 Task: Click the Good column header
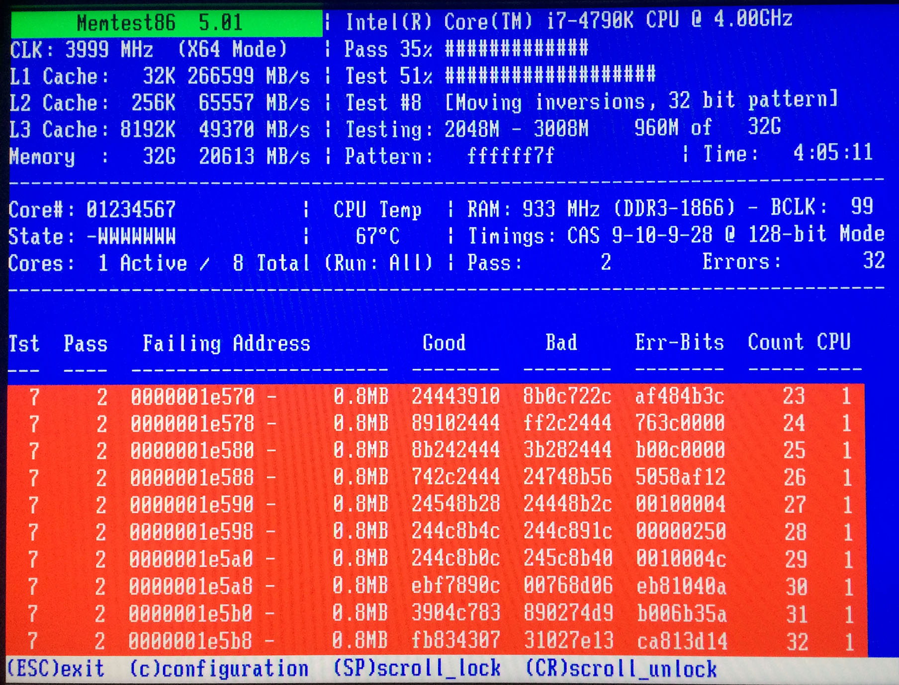click(444, 342)
